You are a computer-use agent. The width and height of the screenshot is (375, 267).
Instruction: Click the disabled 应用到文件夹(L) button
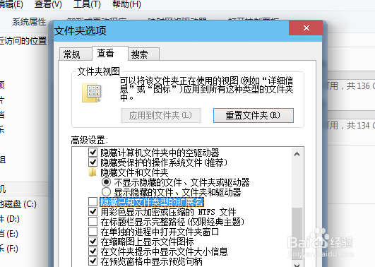click(x=161, y=115)
